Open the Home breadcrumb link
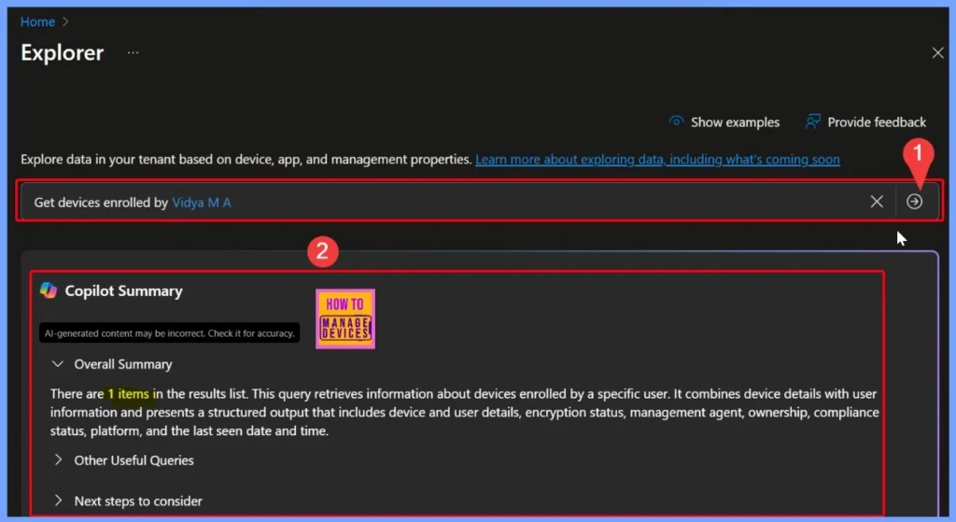The image size is (956, 522). coord(37,22)
